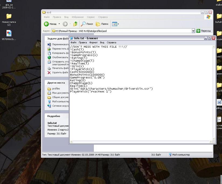Click the green Back arrow in Explorer
The image size is (222, 184).
[x=46, y=24]
